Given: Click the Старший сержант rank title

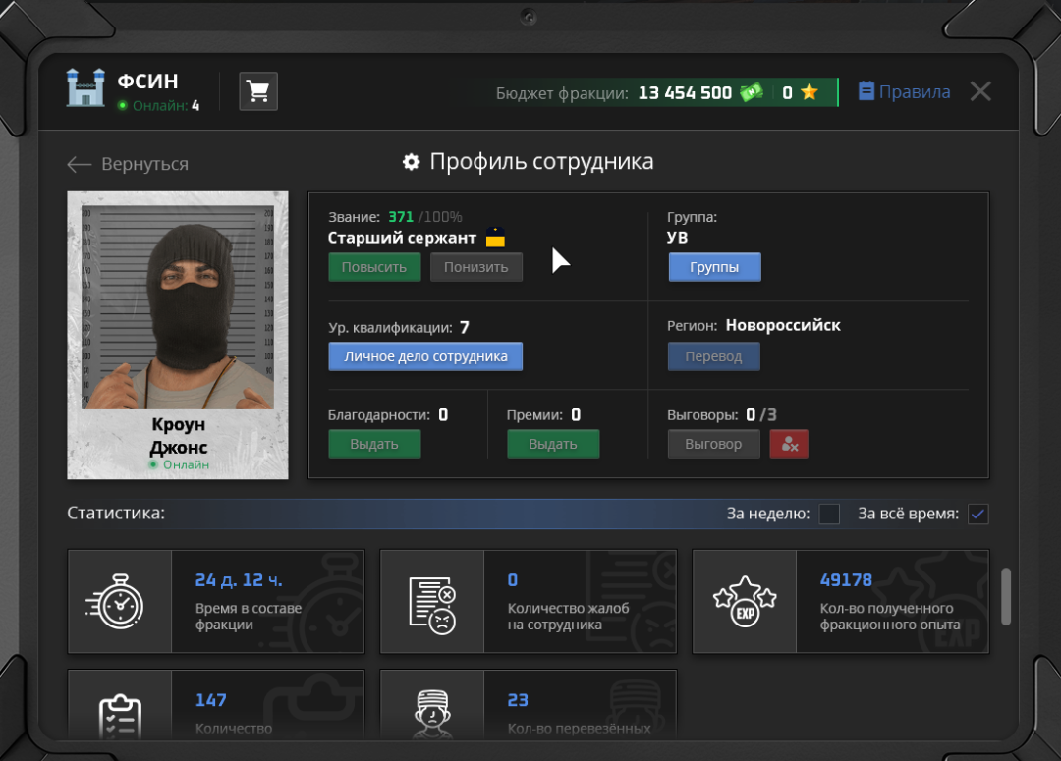Looking at the screenshot, I should pos(402,238).
